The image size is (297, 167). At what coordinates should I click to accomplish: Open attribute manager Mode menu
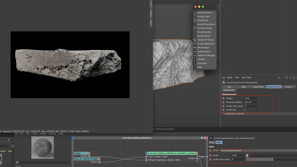tap(230, 78)
